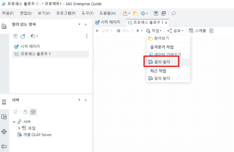Open the 공유 share dropdown
The height and width of the screenshot is (152, 234).
click(x=175, y=31)
